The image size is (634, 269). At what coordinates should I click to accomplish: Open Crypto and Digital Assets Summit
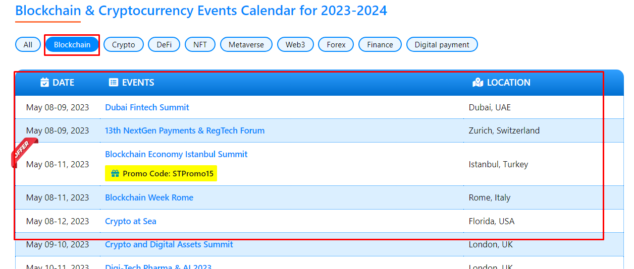coord(169,244)
